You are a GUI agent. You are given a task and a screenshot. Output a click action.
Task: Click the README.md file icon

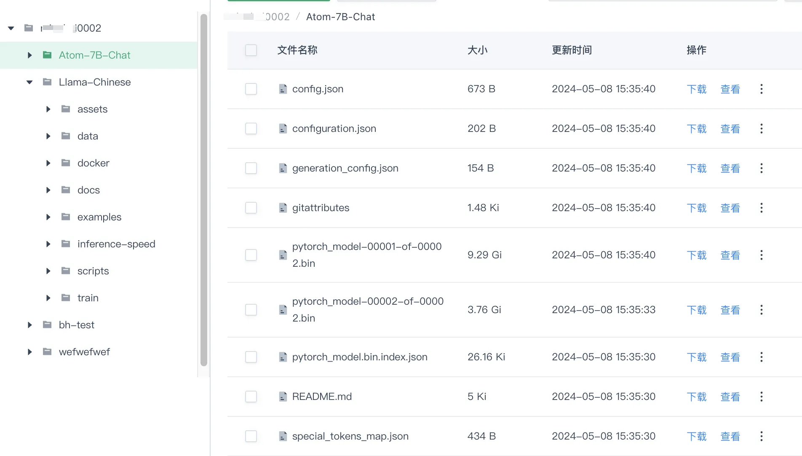pos(283,397)
